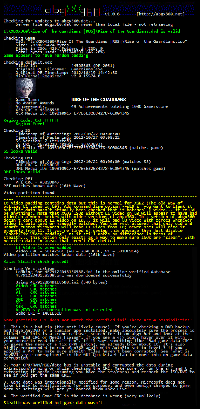Viewport: 200px width, 409px height.
Task: Click the 'DMI CRC matches' row
Action: (x=36, y=299)
